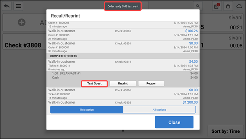Click the cloud sync status icon

[239, 6]
